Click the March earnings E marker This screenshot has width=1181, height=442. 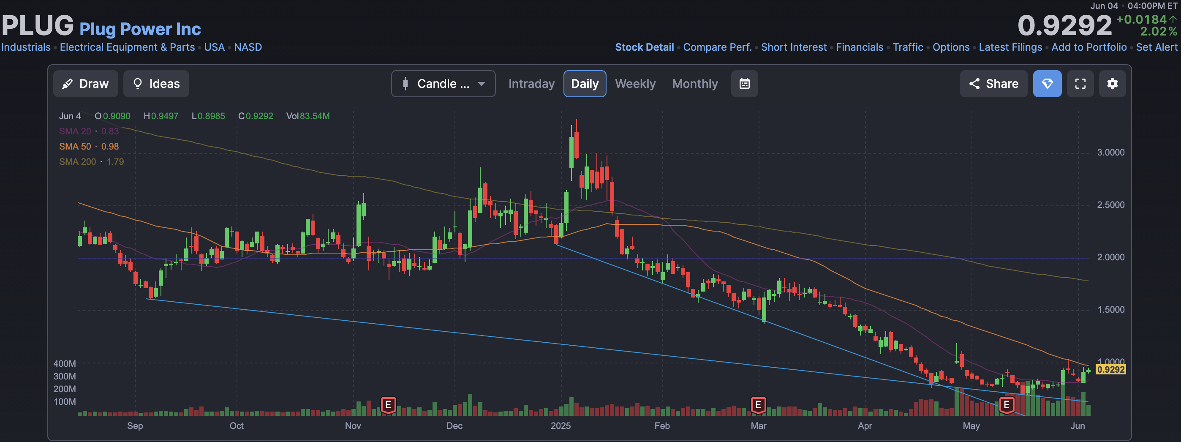758,405
